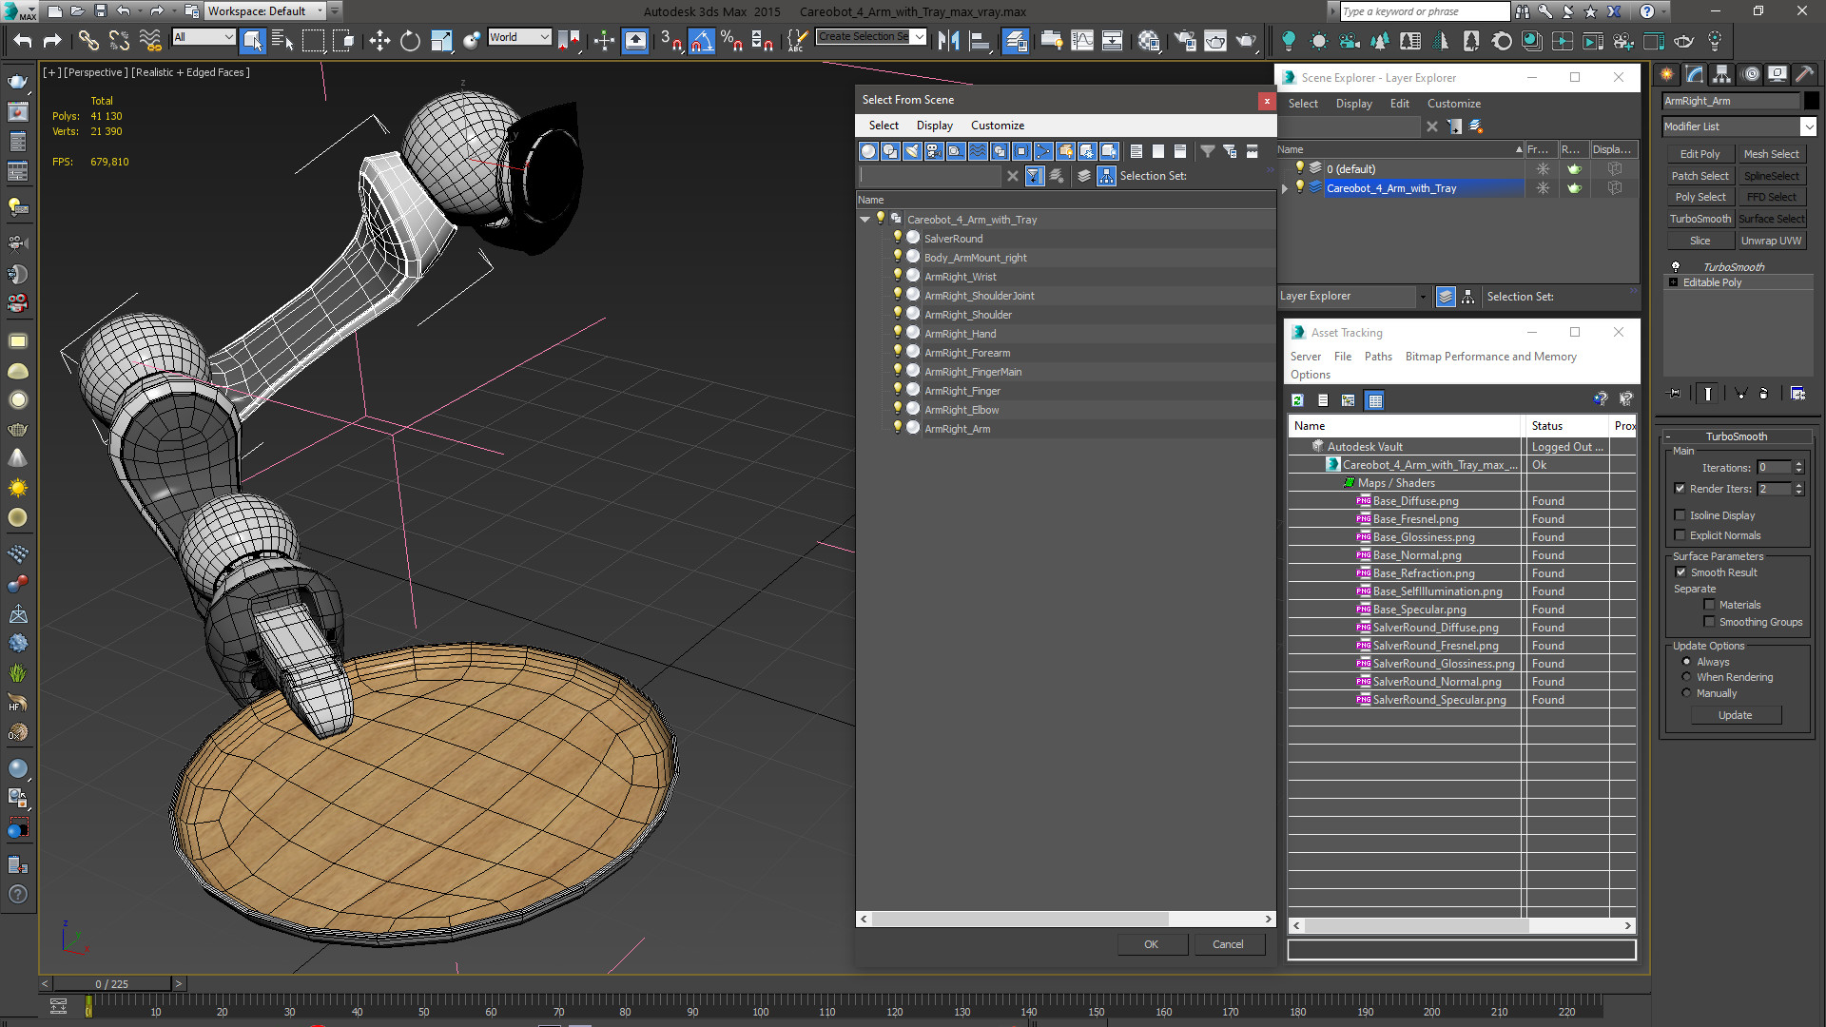The width and height of the screenshot is (1826, 1027).
Task: Click the TurboSmooth Update button
Action: click(x=1735, y=715)
